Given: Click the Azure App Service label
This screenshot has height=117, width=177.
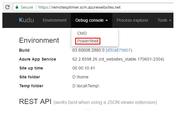Looking at the screenshot, I should click(37, 59).
